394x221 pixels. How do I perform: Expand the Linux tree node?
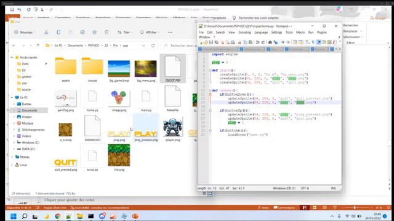[x=12, y=165]
